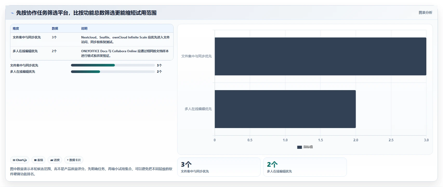Click the 指标值 legend label
Viewport: 443px width, 187px height.
click(308, 147)
